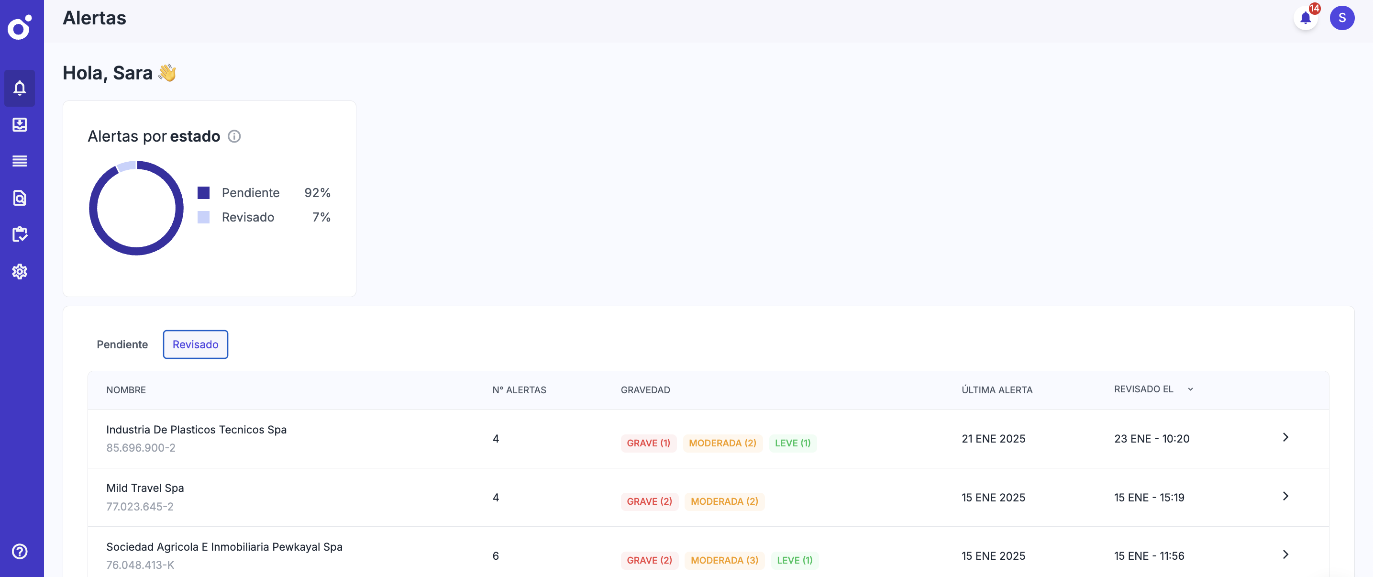Click the info icon beside Alertas por estado
The width and height of the screenshot is (1373, 577).
tap(234, 136)
